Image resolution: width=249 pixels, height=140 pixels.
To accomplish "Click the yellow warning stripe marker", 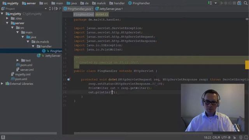I will [x=247, y=65].
